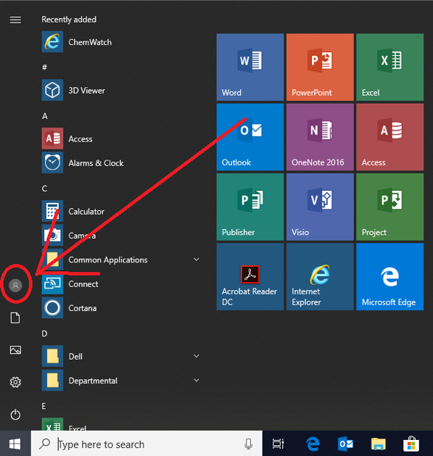This screenshot has height=456, width=433.
Task: Open the Settings gear icon
Action: click(x=15, y=382)
